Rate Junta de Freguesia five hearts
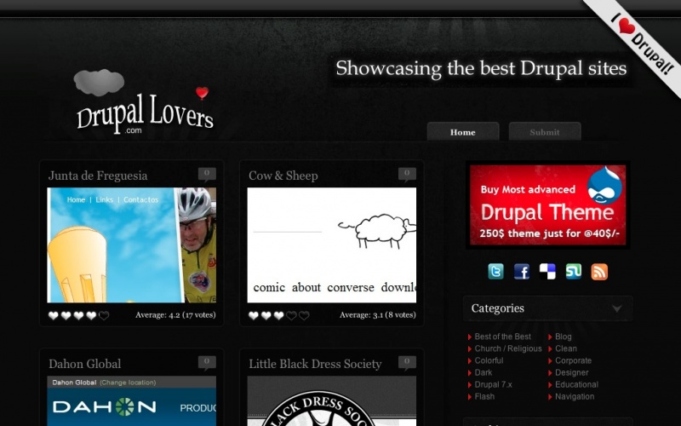The image size is (681, 426). coord(104,315)
